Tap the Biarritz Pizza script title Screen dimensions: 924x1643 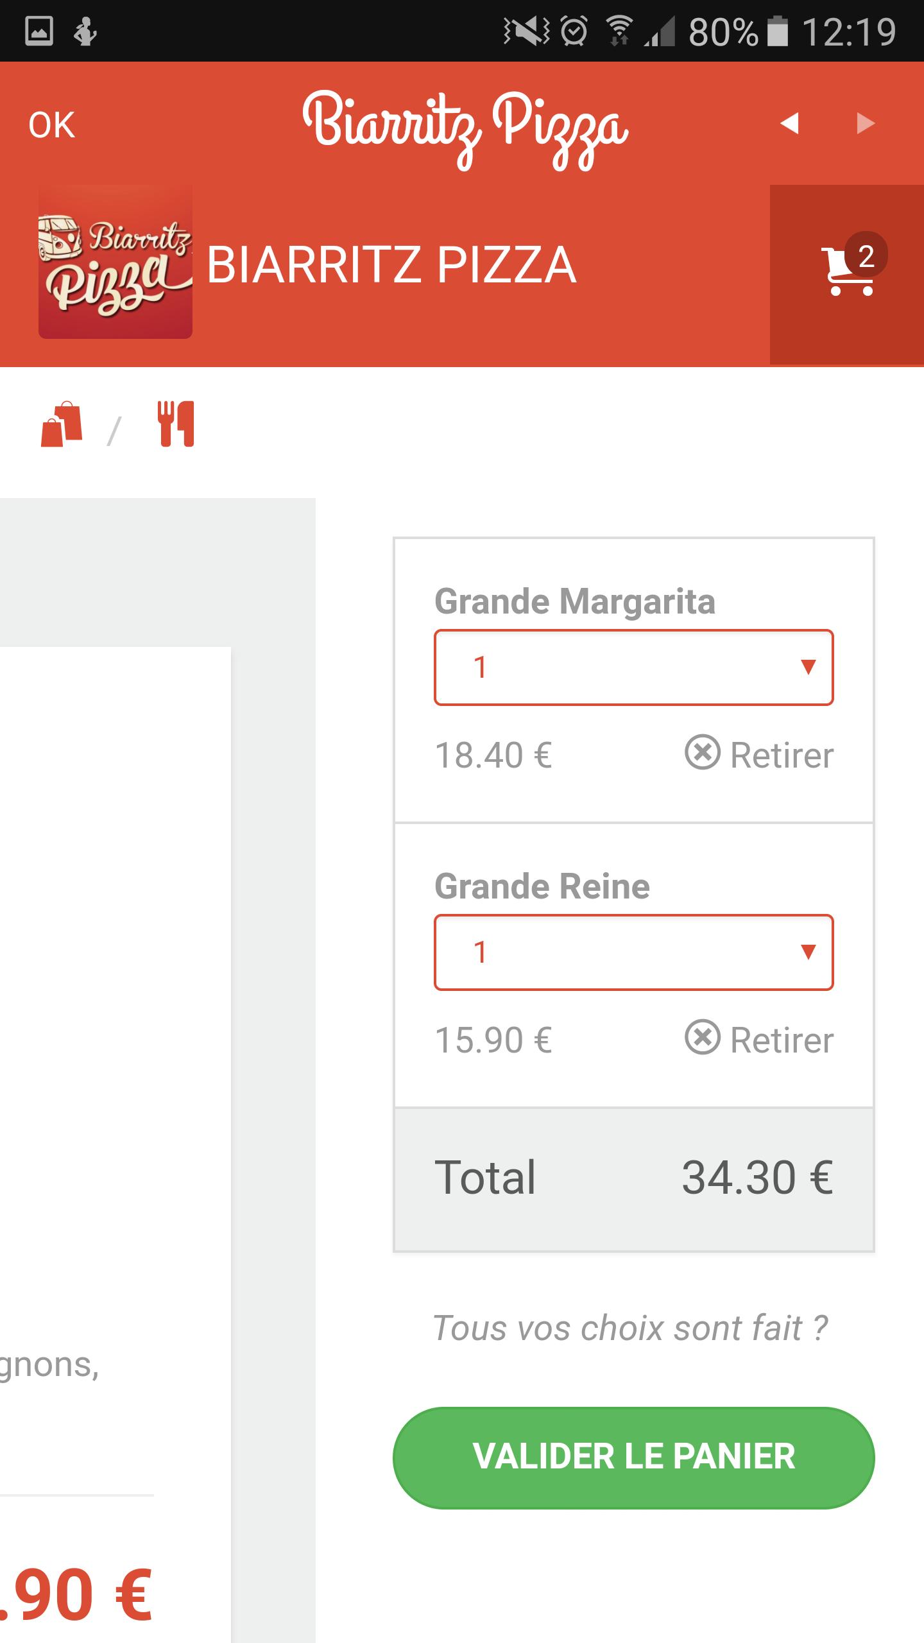pos(465,127)
